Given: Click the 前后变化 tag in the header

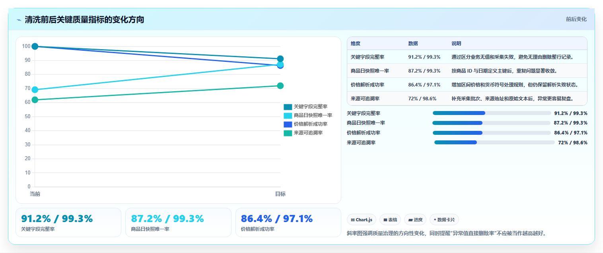Looking at the screenshot, I should tap(576, 19).
